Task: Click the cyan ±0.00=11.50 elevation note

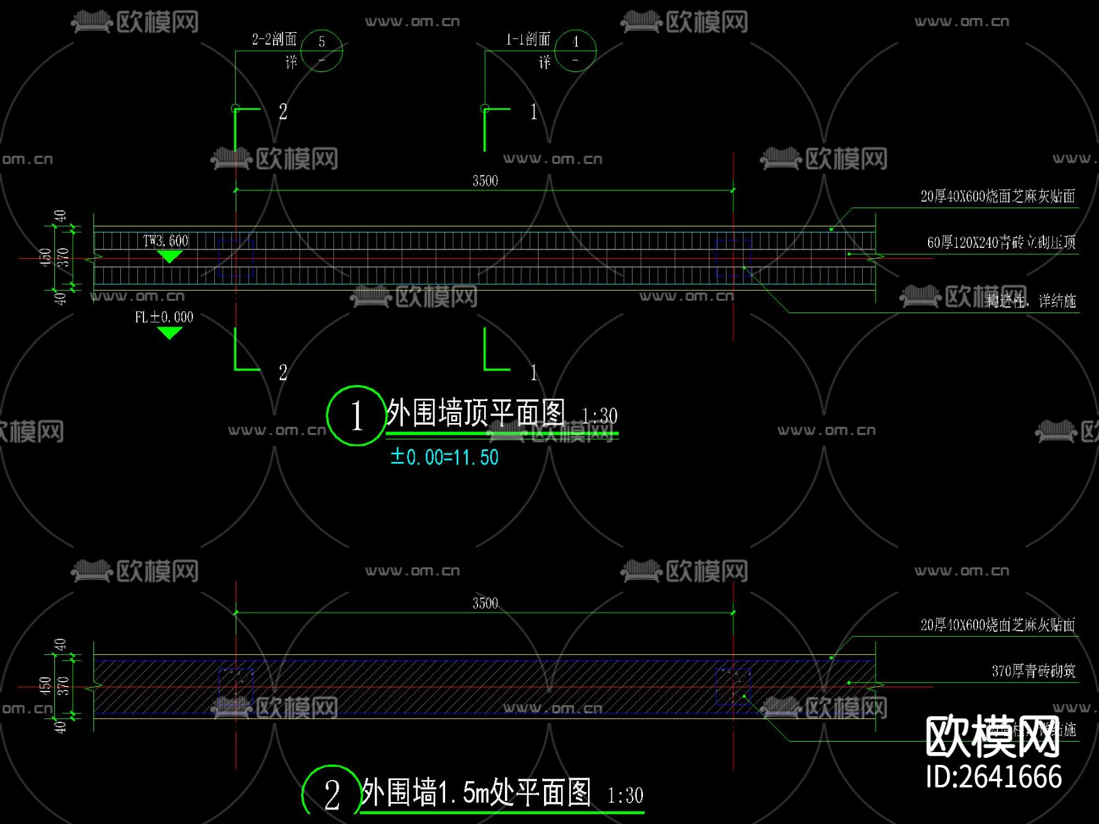Action: click(446, 455)
